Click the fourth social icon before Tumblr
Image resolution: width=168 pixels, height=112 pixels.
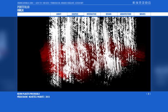[x=143, y=3]
